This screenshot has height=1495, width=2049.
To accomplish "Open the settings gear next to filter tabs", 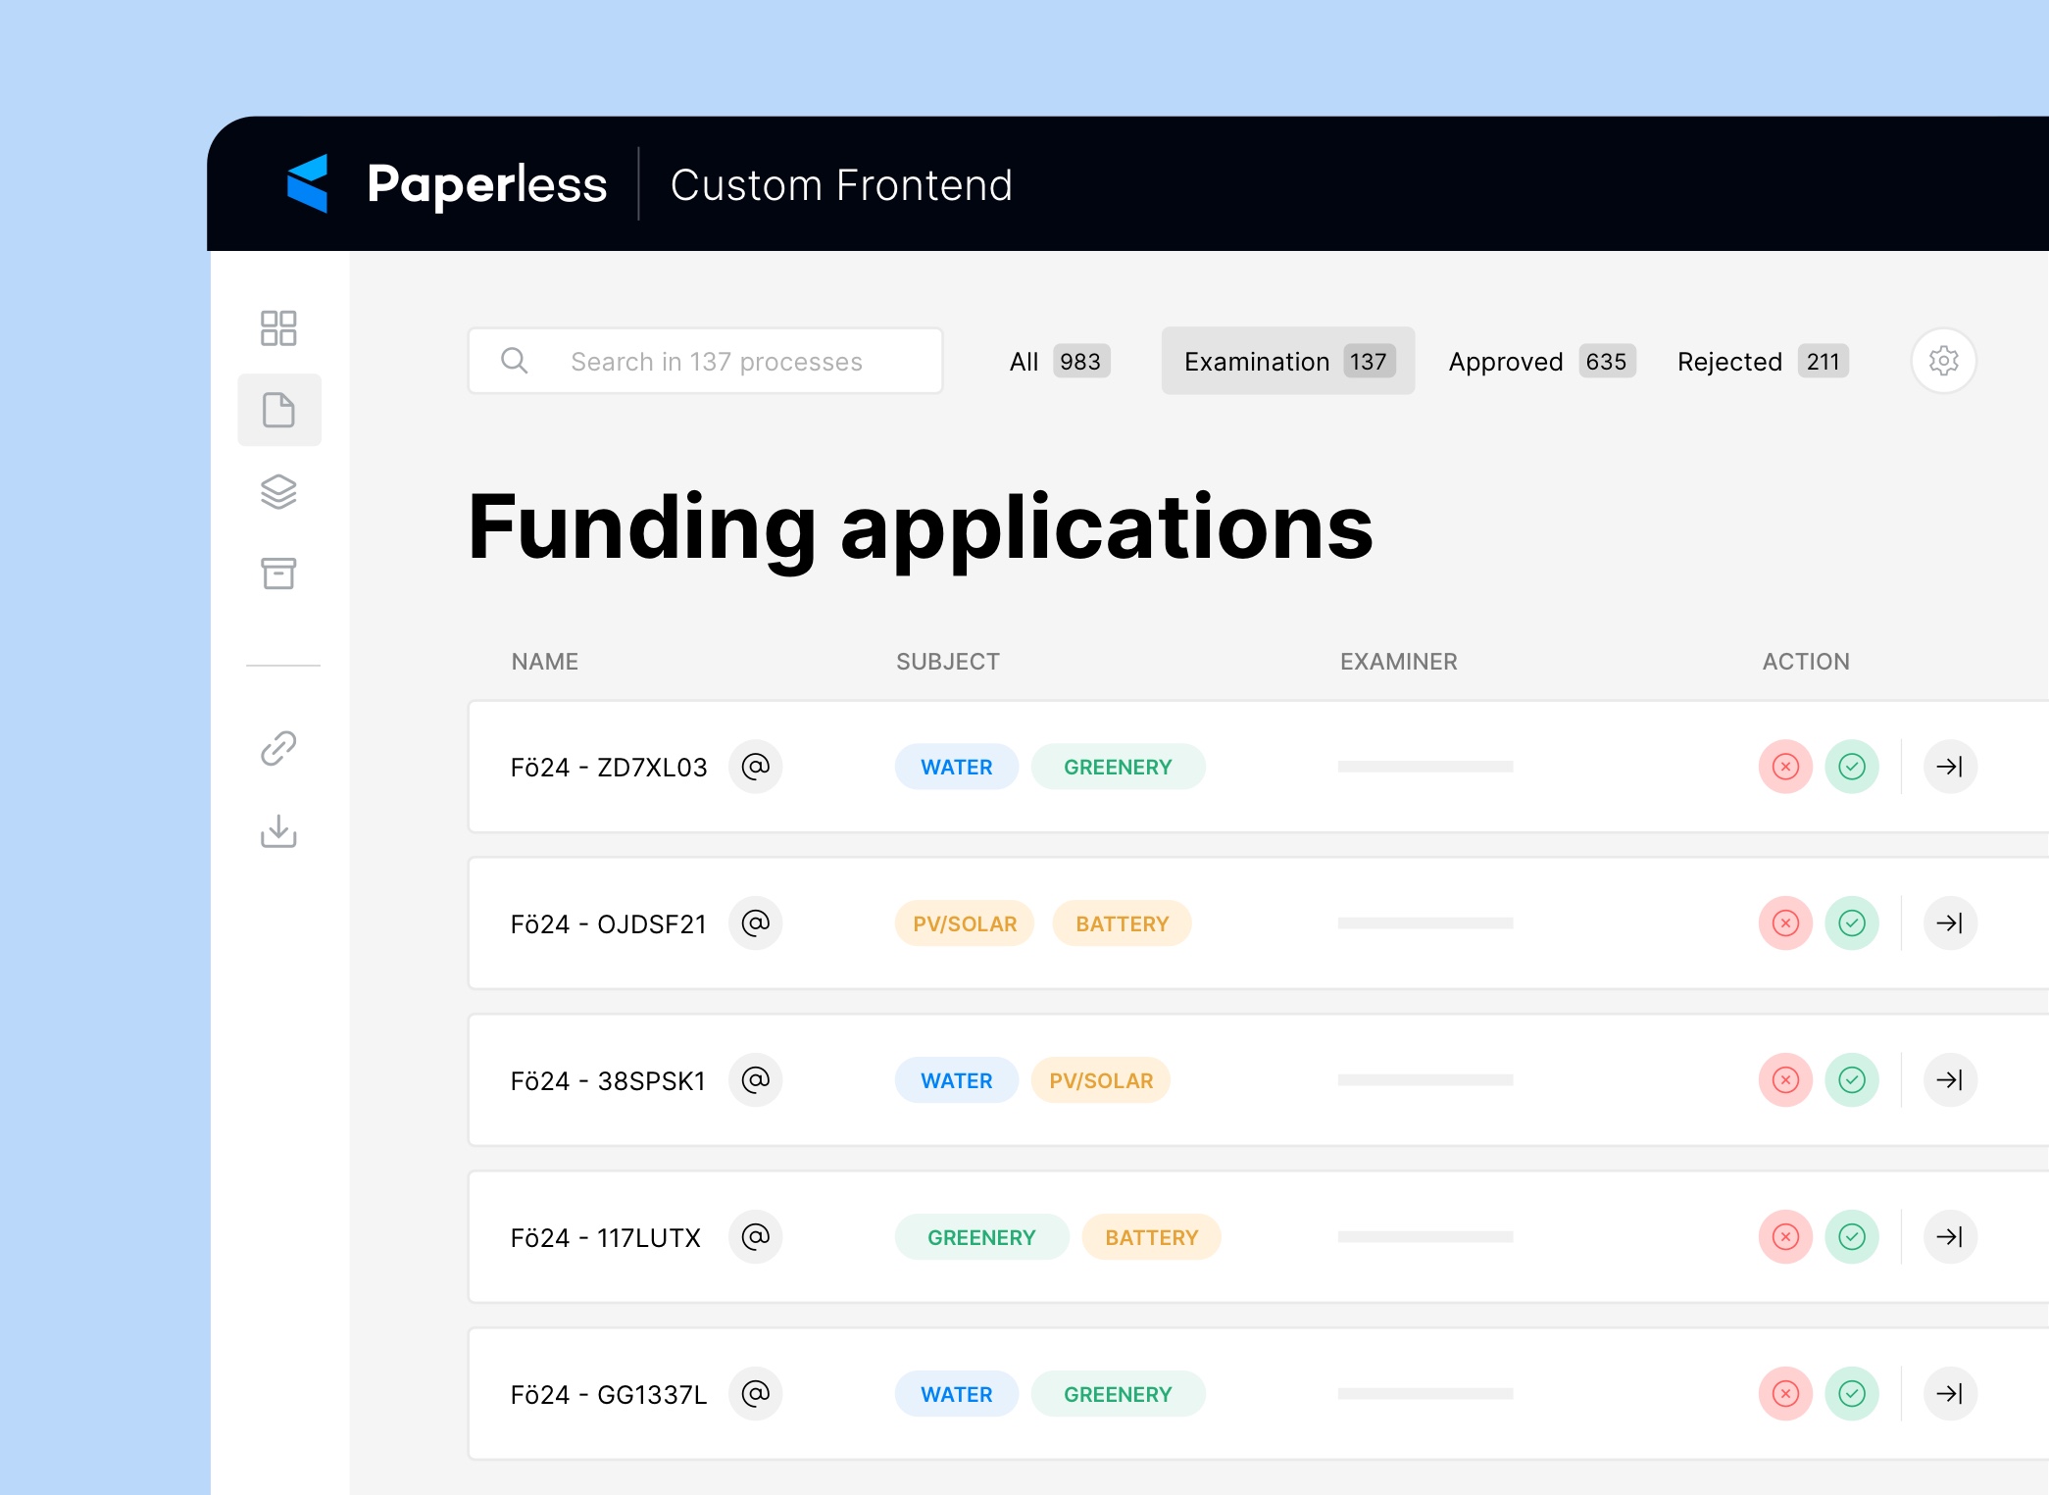I will (x=1942, y=361).
